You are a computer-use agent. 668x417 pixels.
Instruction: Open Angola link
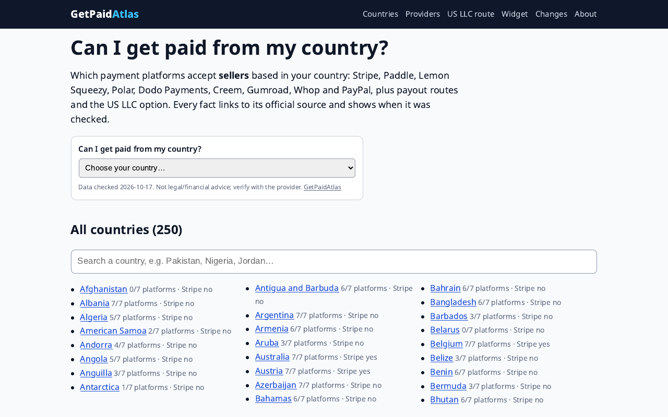coord(93,359)
